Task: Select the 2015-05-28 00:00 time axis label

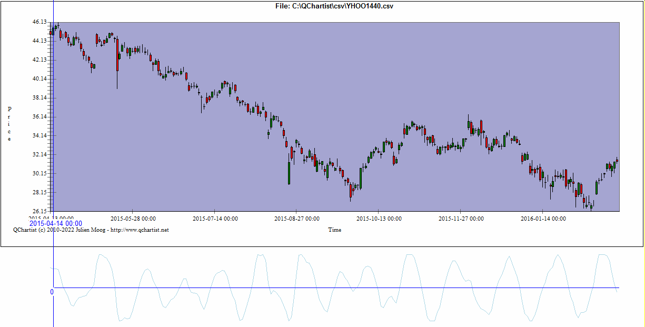Action: pos(133,219)
